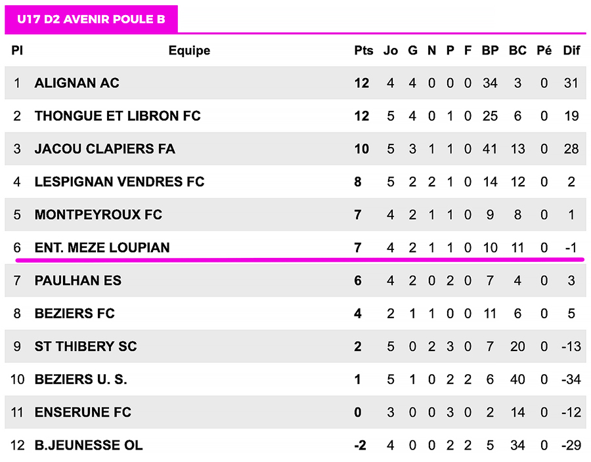
Task: Open the MONTPEYROUX FC team entry
Action: (x=98, y=215)
